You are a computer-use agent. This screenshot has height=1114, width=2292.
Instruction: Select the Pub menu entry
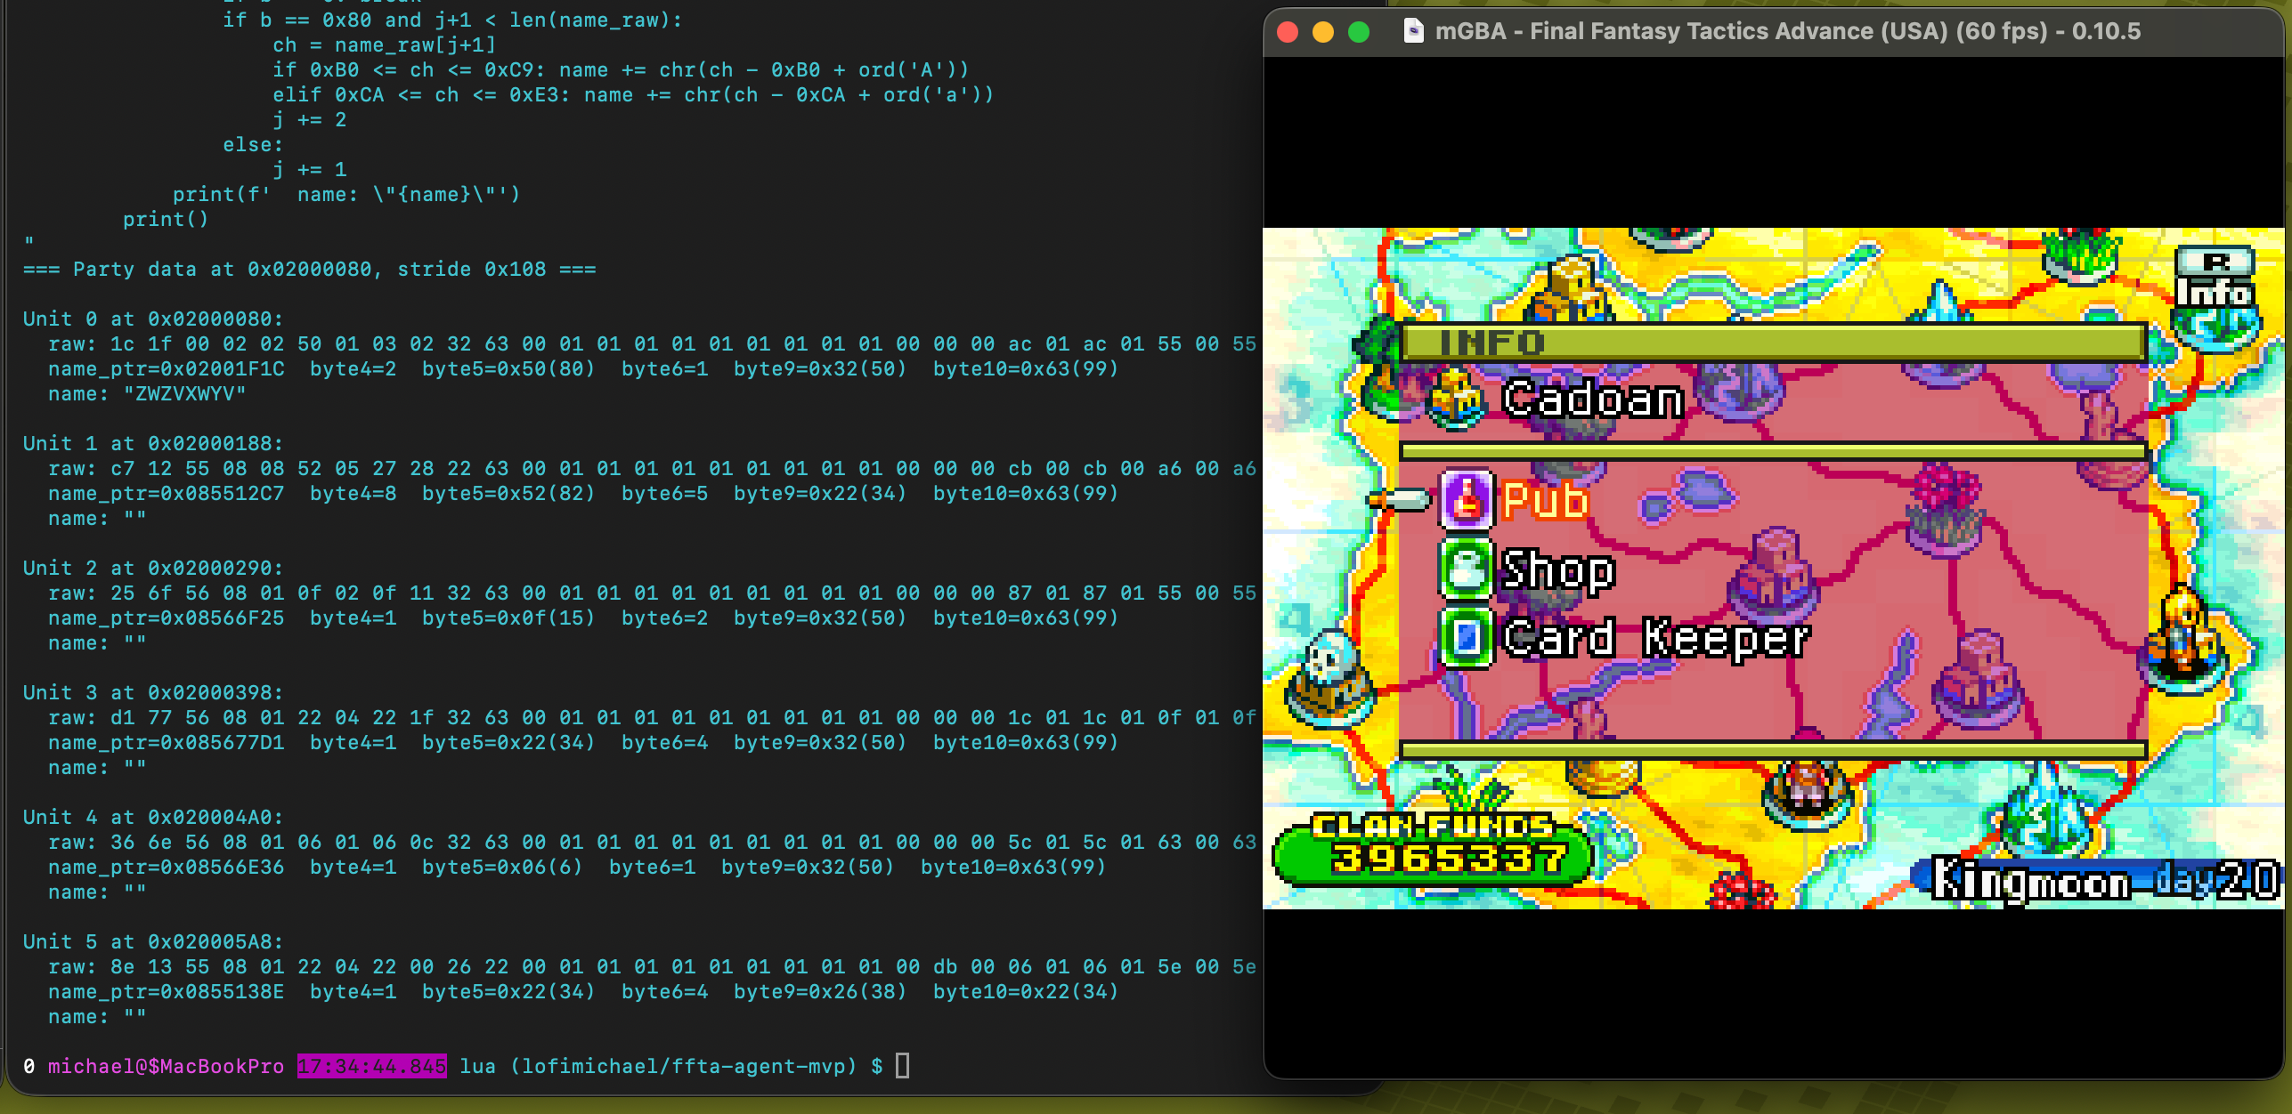pyautogui.click(x=1545, y=501)
